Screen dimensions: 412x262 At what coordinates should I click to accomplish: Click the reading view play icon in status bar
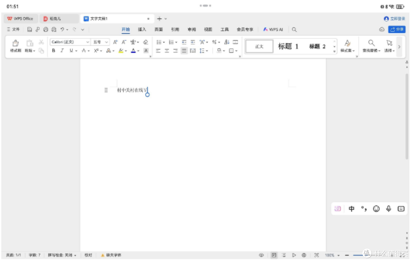[294, 255]
